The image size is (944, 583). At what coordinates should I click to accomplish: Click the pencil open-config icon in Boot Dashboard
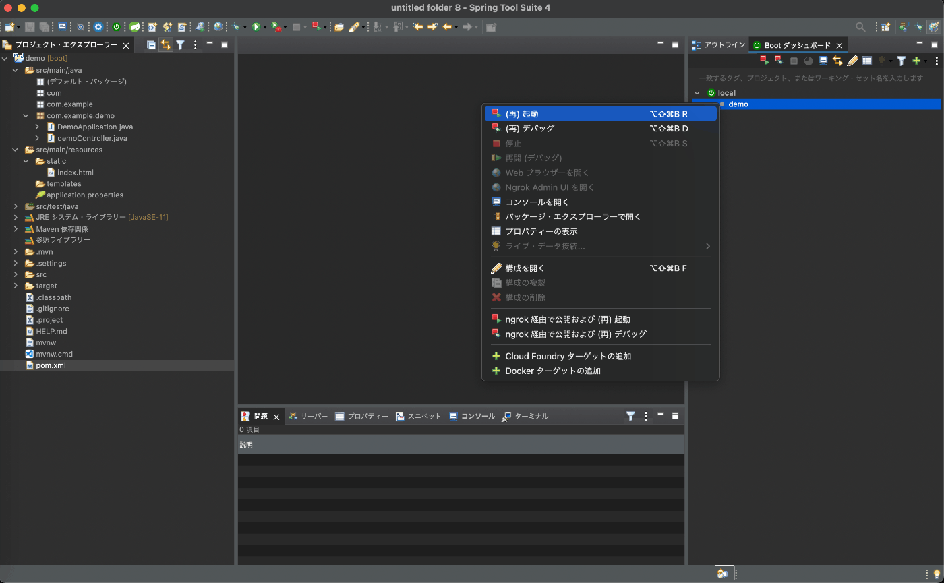pos(852,61)
